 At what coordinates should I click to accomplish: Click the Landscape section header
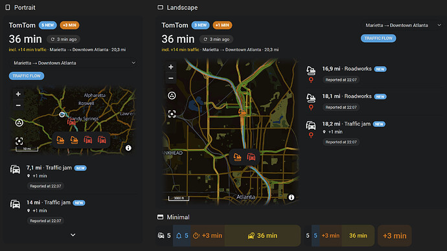[x=178, y=7]
